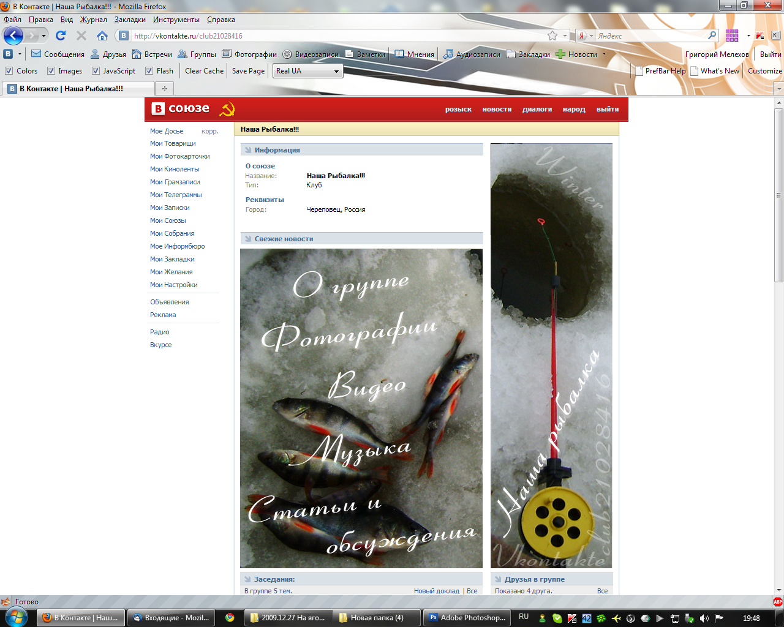The image size is (784, 627).
Task: Click the grey K keyboard icon beside Kaspersky
Action: (x=775, y=36)
